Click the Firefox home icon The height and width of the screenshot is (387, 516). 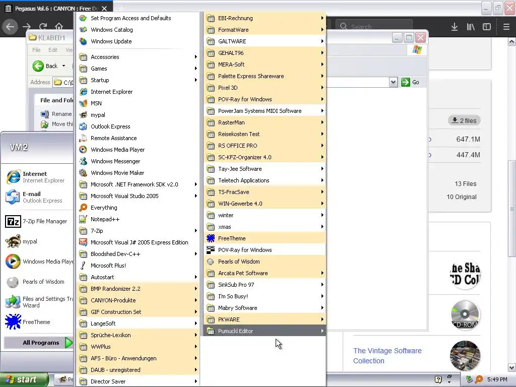point(59,26)
